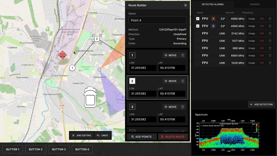
Task: Click the Add Points button
Action: pos(141,137)
